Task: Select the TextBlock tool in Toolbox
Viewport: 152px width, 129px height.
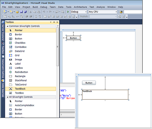Action: click(x=20, y=89)
